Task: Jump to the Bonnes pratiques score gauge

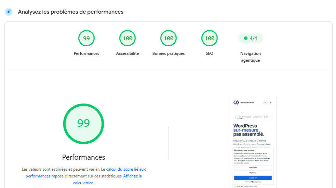Action: [169, 38]
